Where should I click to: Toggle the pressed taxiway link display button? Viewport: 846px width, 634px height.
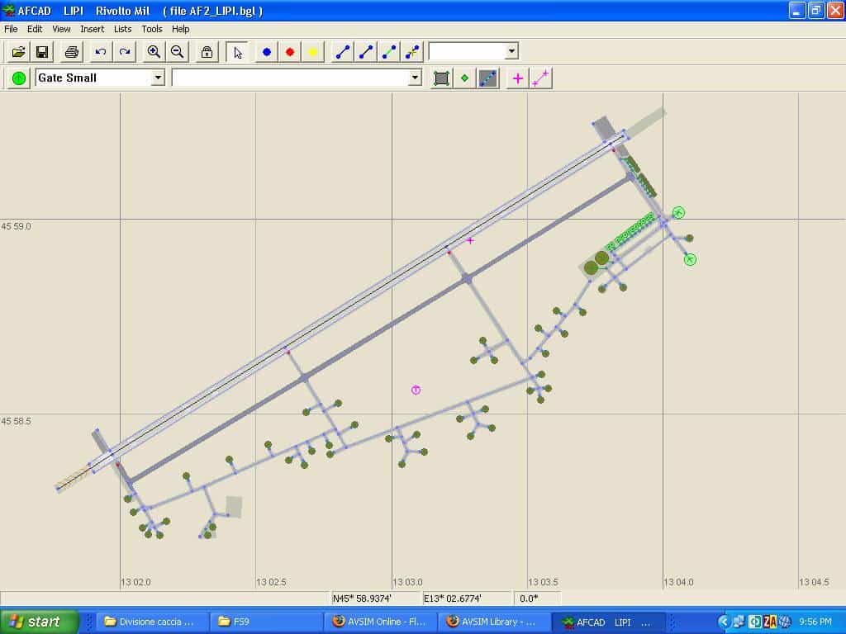pos(488,78)
